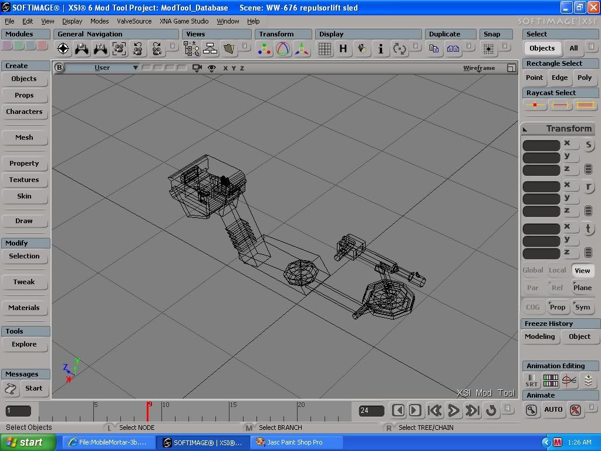Click the Materials button

click(24, 308)
